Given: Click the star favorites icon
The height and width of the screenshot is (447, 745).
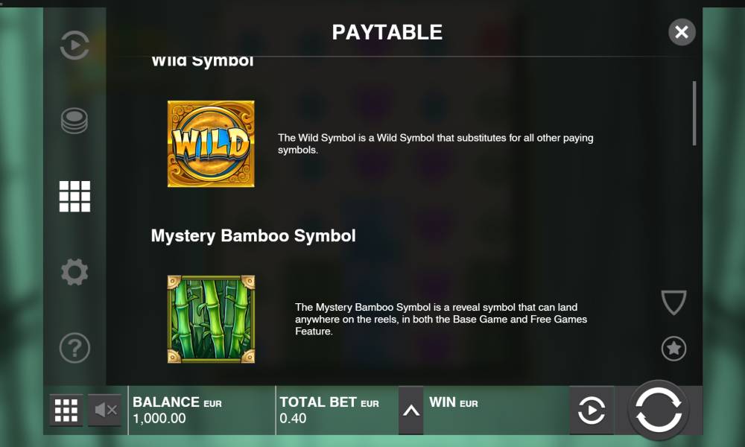Looking at the screenshot, I should [673, 349].
